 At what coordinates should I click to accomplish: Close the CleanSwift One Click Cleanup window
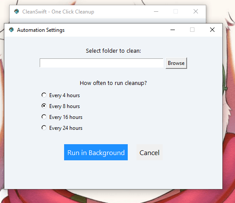pyautogui.click(x=196, y=11)
